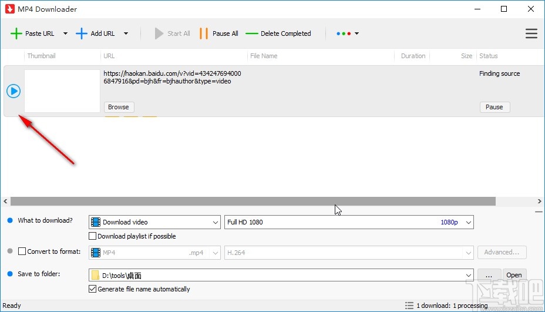Toggle Download playlist if possible checkbox
545x312 pixels.
pyautogui.click(x=92, y=236)
